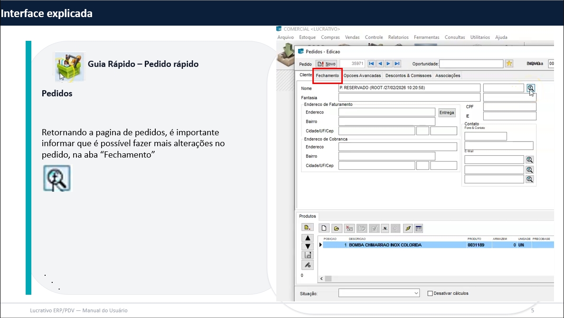
Task: Click the Novo button
Action: 327,64
